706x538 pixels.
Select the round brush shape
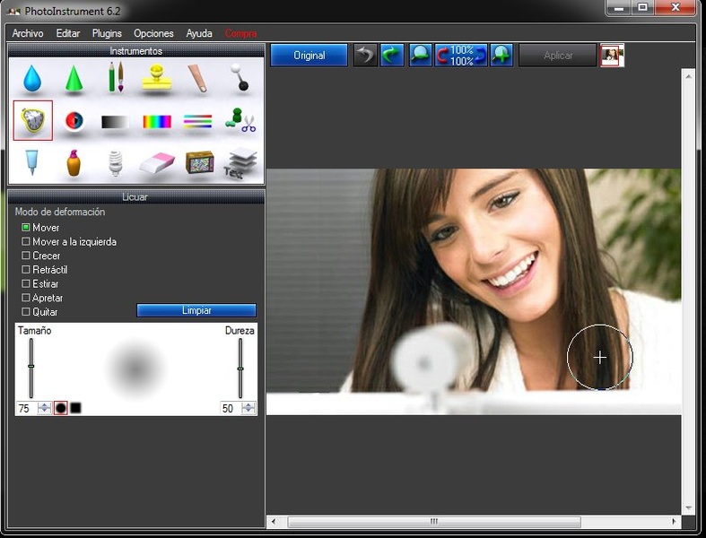tap(61, 408)
